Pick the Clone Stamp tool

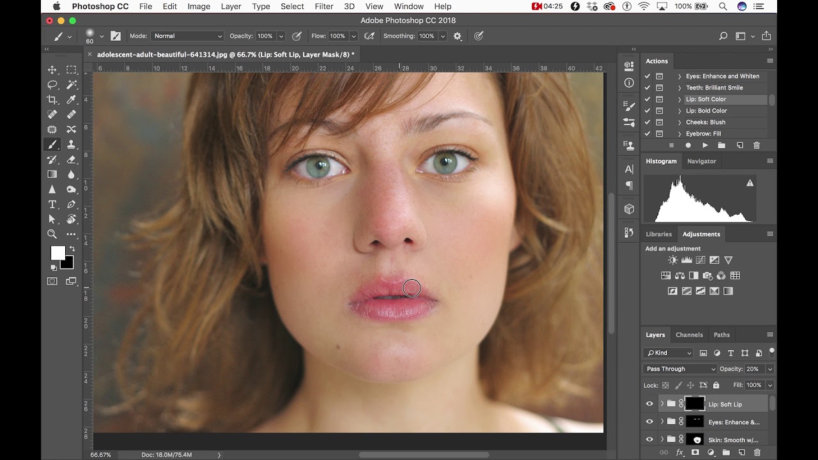[72, 145]
